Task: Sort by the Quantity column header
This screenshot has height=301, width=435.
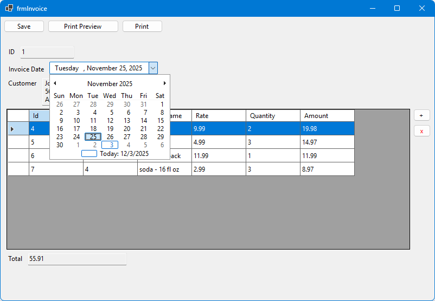Action: [x=272, y=116]
